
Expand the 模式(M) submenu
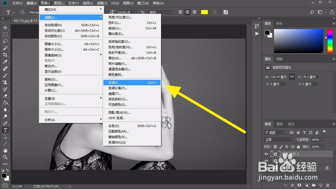coord(71,9)
